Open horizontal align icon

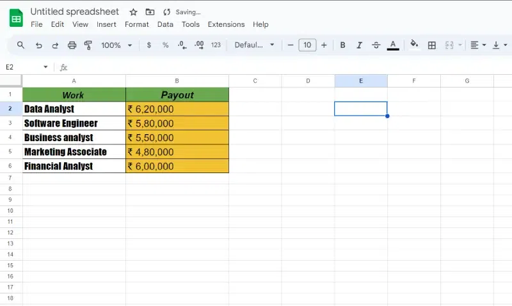[x=474, y=45]
